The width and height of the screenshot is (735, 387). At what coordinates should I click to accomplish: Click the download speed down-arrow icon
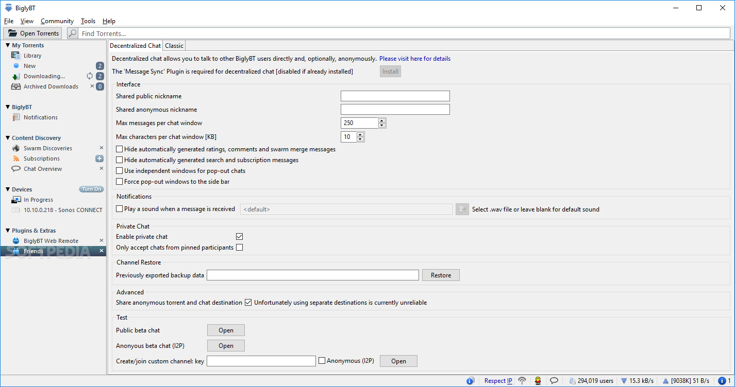coord(624,381)
